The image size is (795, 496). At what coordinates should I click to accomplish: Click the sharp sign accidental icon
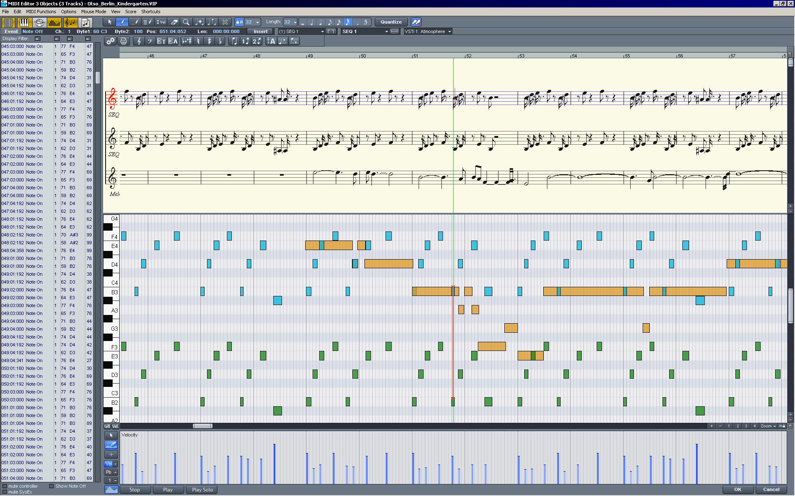(210, 41)
